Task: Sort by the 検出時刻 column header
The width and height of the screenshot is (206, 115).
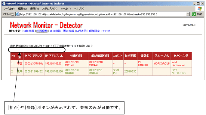Action: coord(76,56)
